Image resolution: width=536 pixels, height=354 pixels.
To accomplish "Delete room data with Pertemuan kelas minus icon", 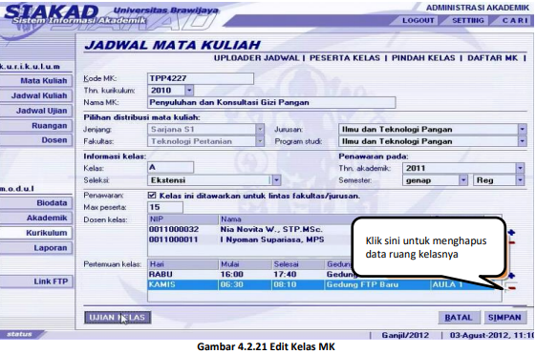I will pos(511,288).
